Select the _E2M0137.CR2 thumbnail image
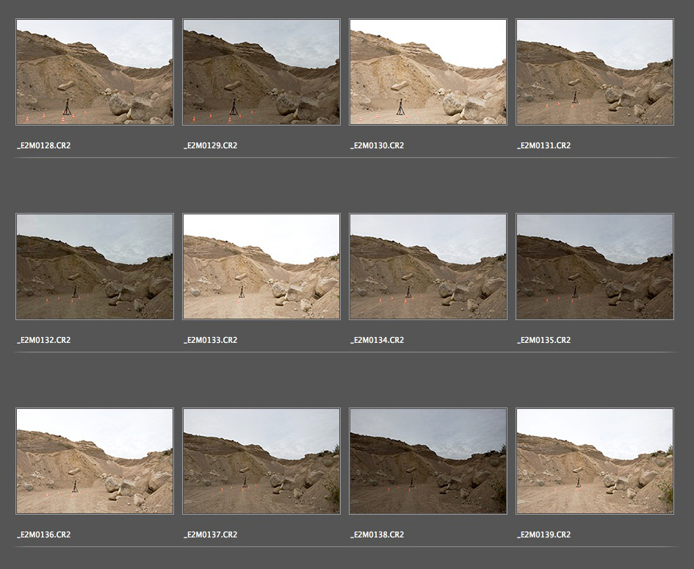 (x=261, y=461)
